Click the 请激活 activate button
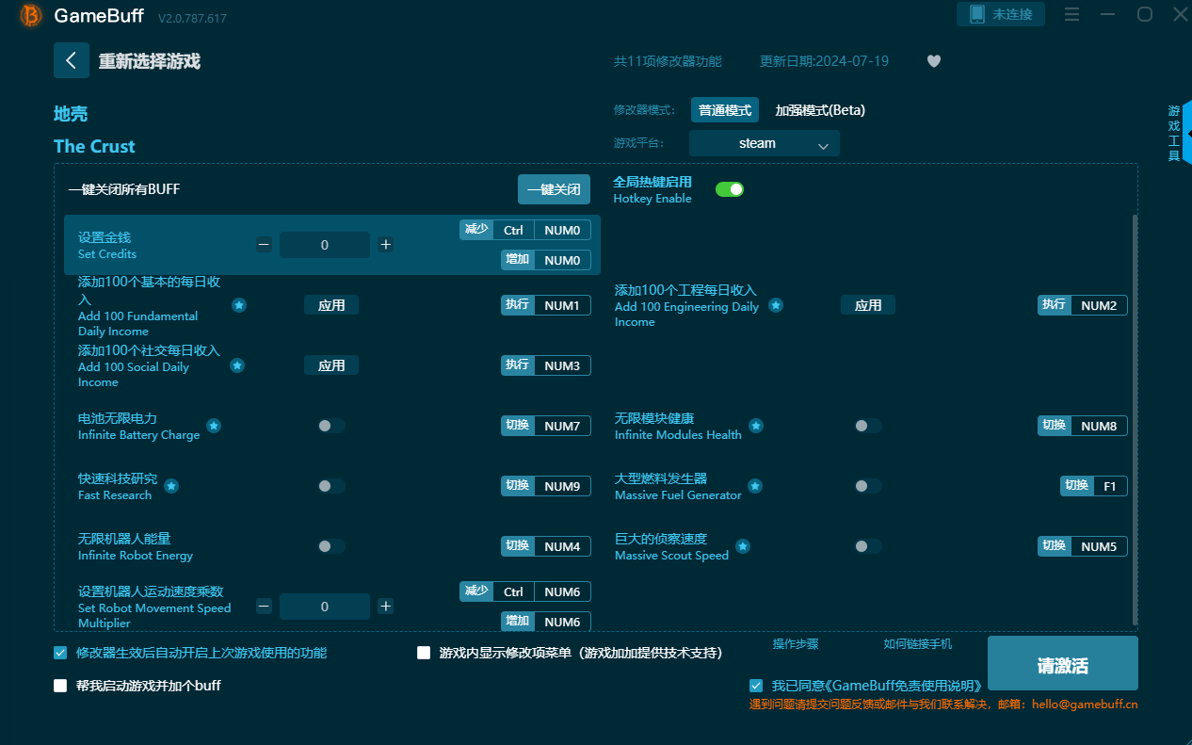 pos(1062,666)
